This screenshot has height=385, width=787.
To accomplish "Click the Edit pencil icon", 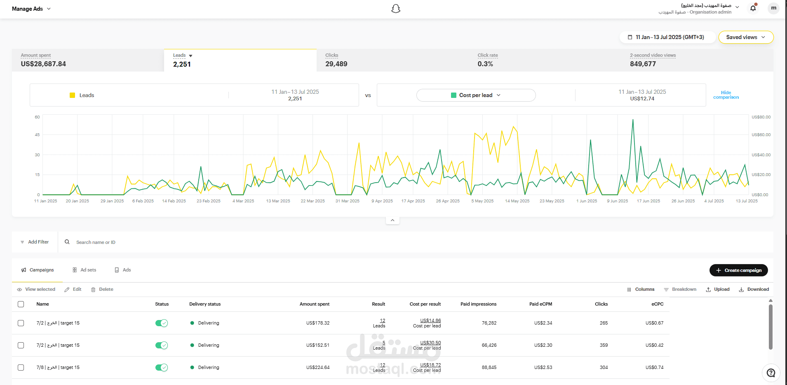I will (67, 290).
